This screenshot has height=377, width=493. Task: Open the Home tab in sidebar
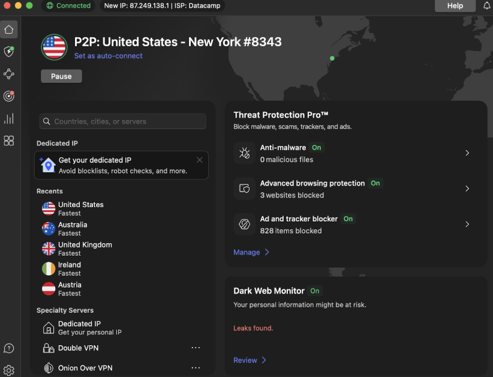9,29
